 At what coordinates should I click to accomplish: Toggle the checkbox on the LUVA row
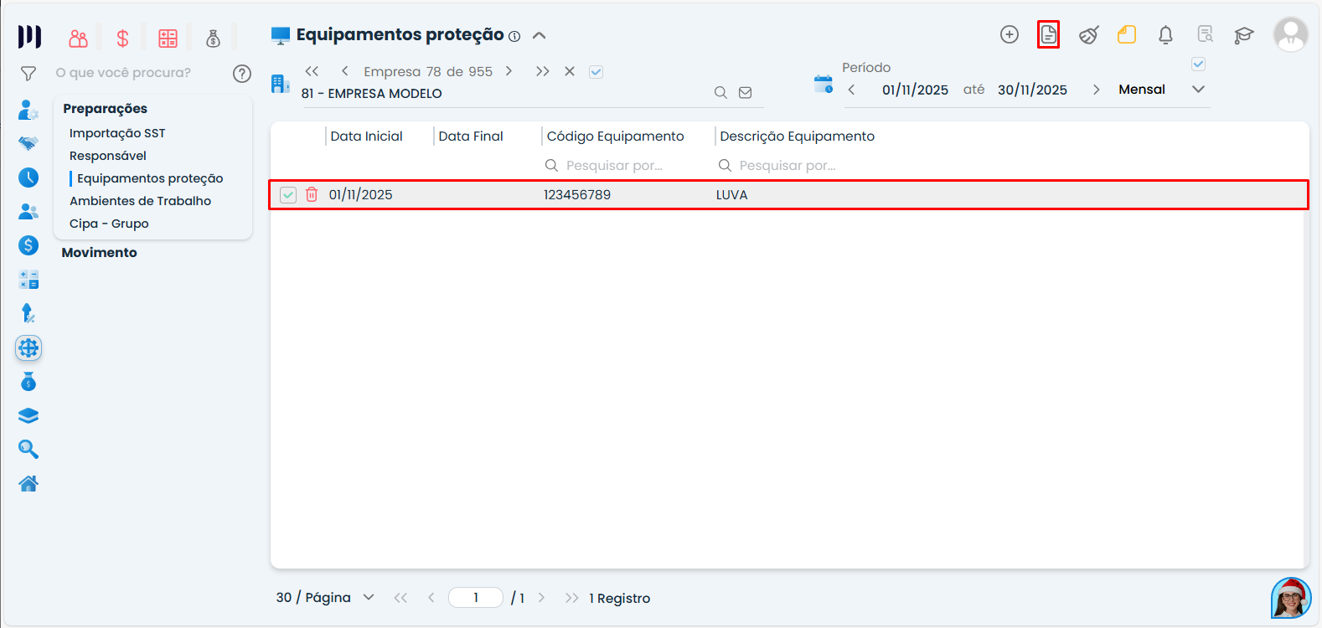pyautogui.click(x=288, y=194)
